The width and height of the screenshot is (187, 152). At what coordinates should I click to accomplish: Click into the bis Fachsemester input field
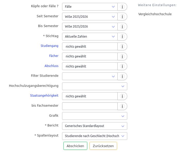pyautogui.click(x=90, y=106)
